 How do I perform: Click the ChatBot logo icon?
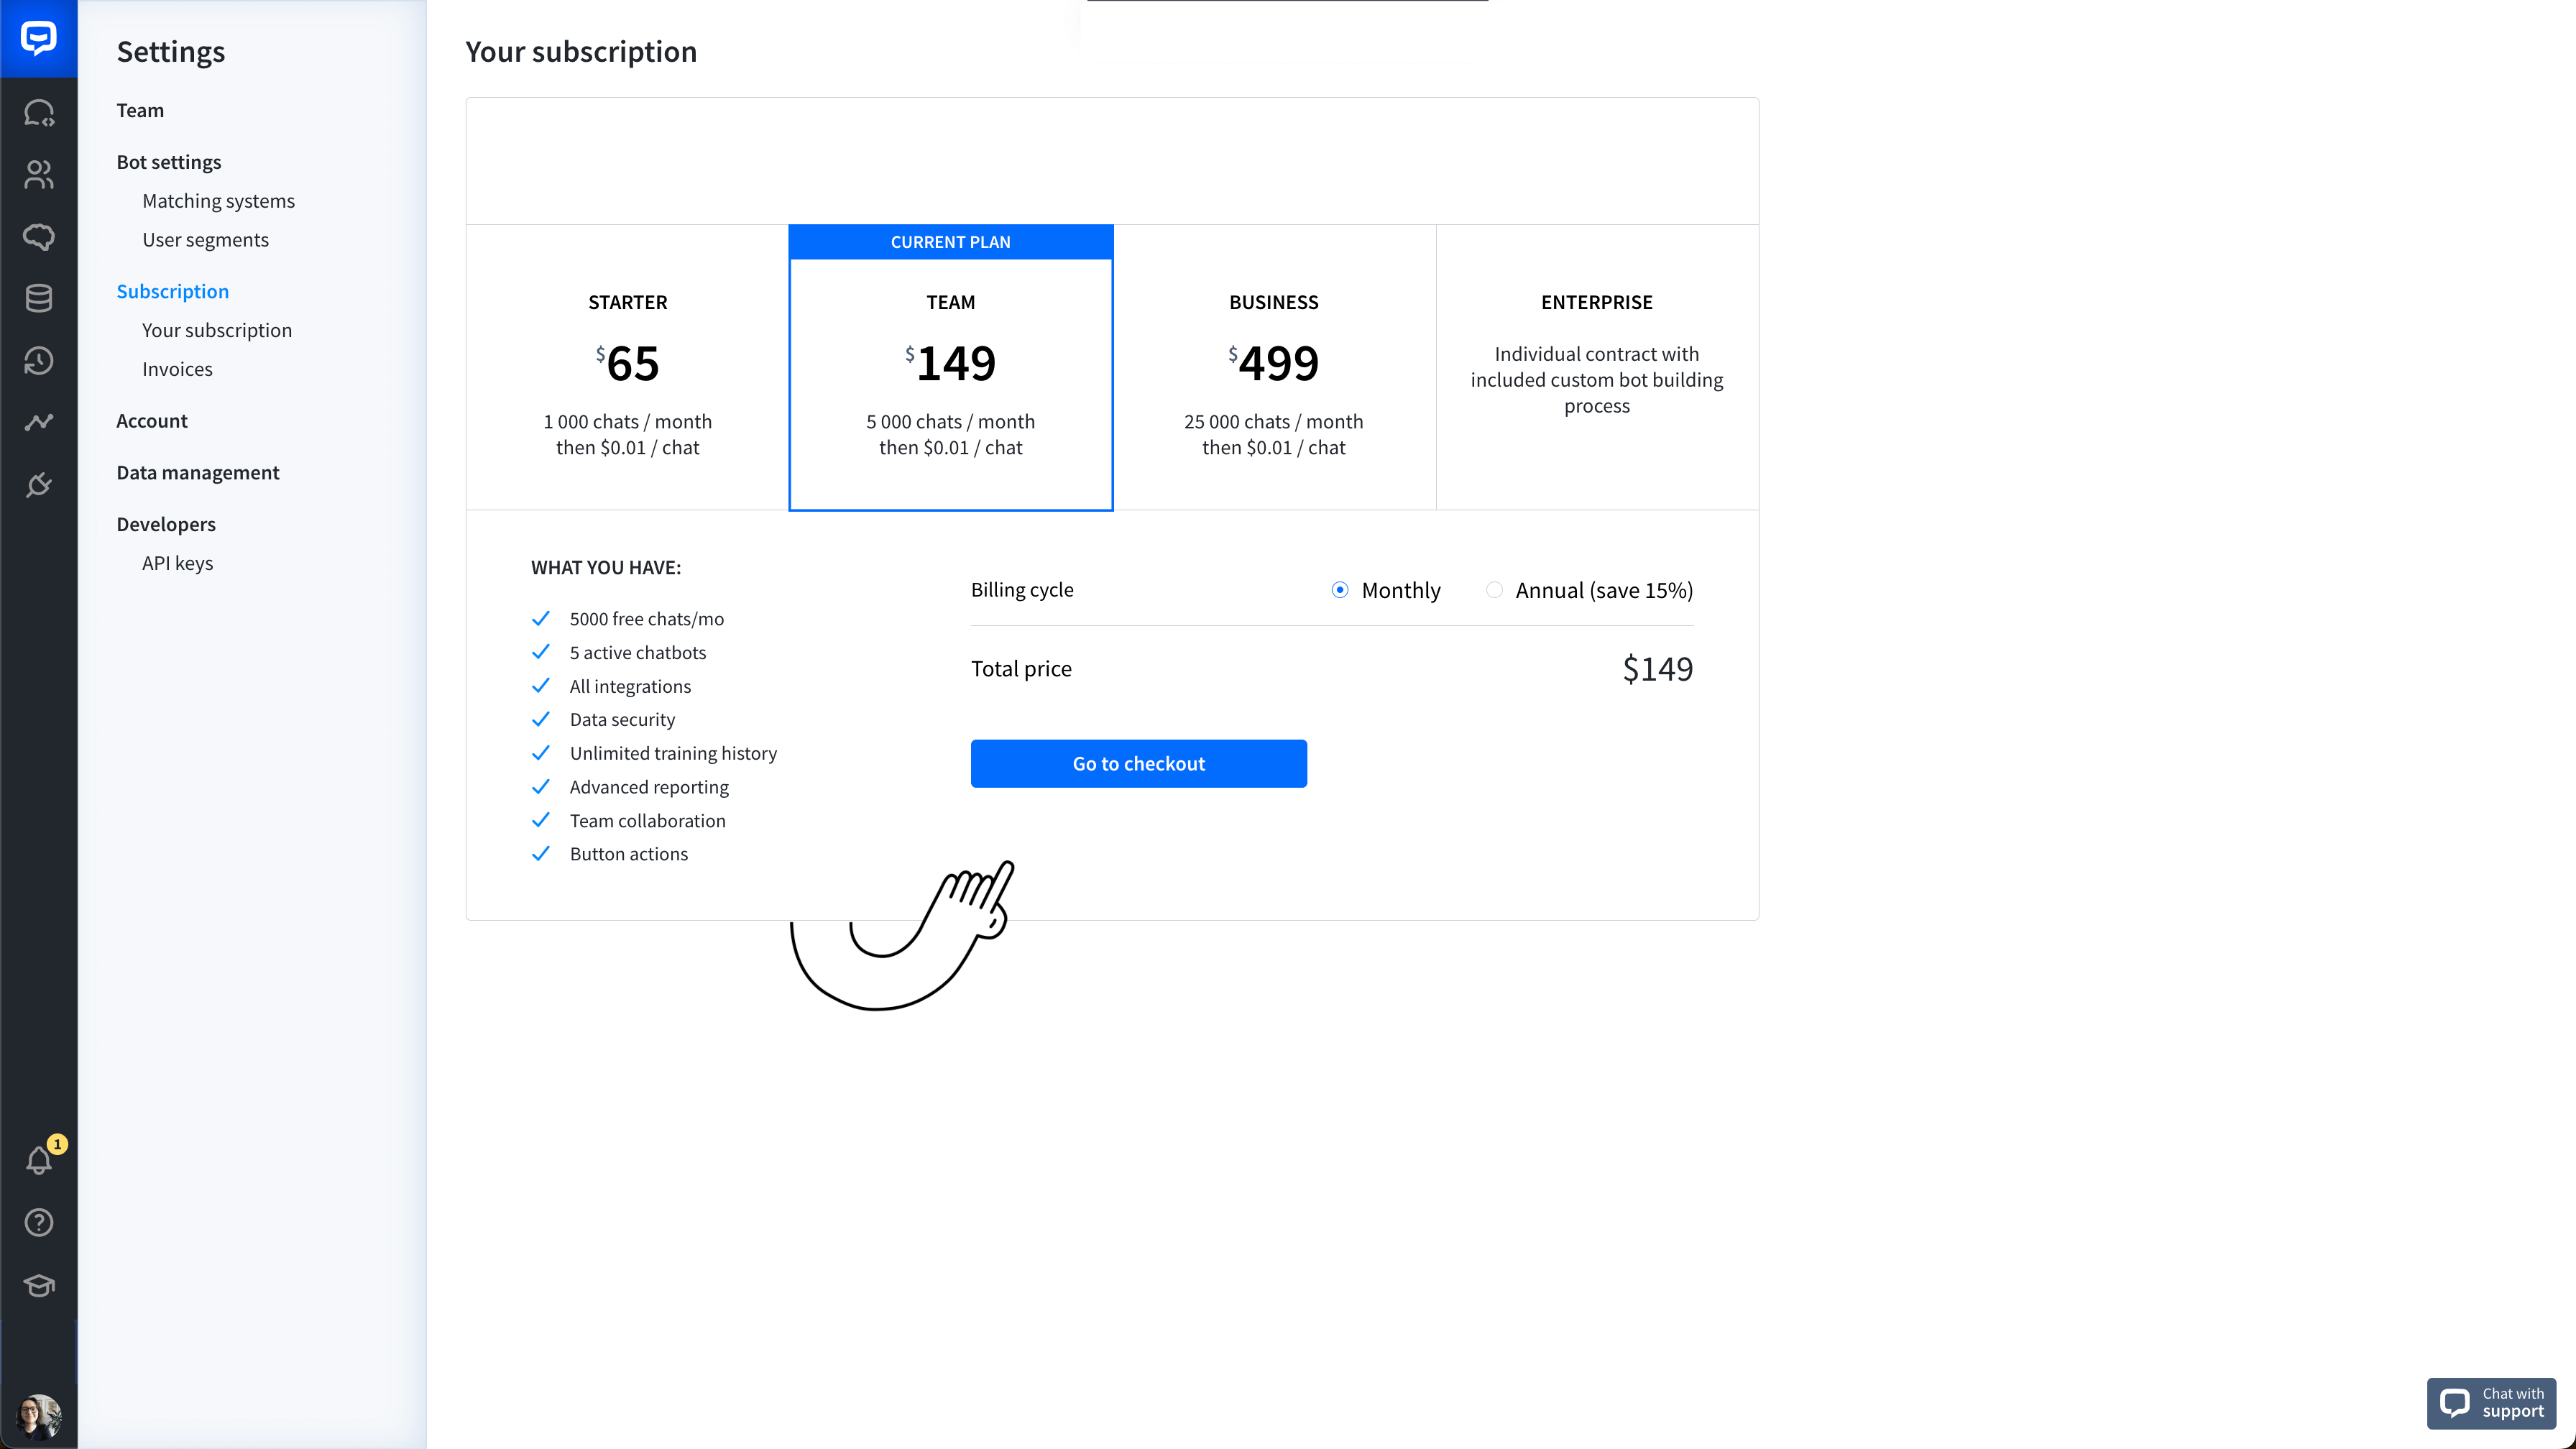[38, 38]
